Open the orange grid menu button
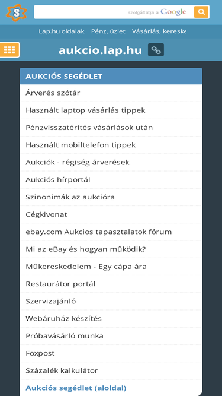This screenshot has height=396, width=222. (x=9, y=50)
